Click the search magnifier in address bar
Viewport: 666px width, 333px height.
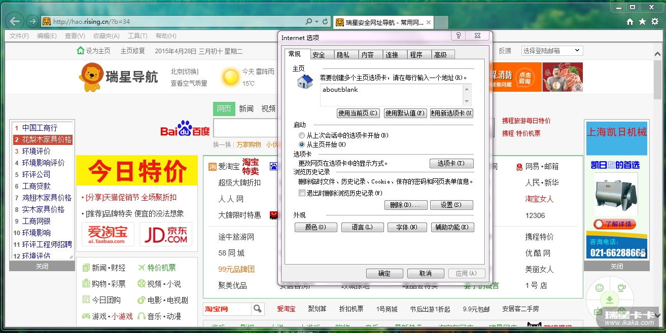[309, 22]
